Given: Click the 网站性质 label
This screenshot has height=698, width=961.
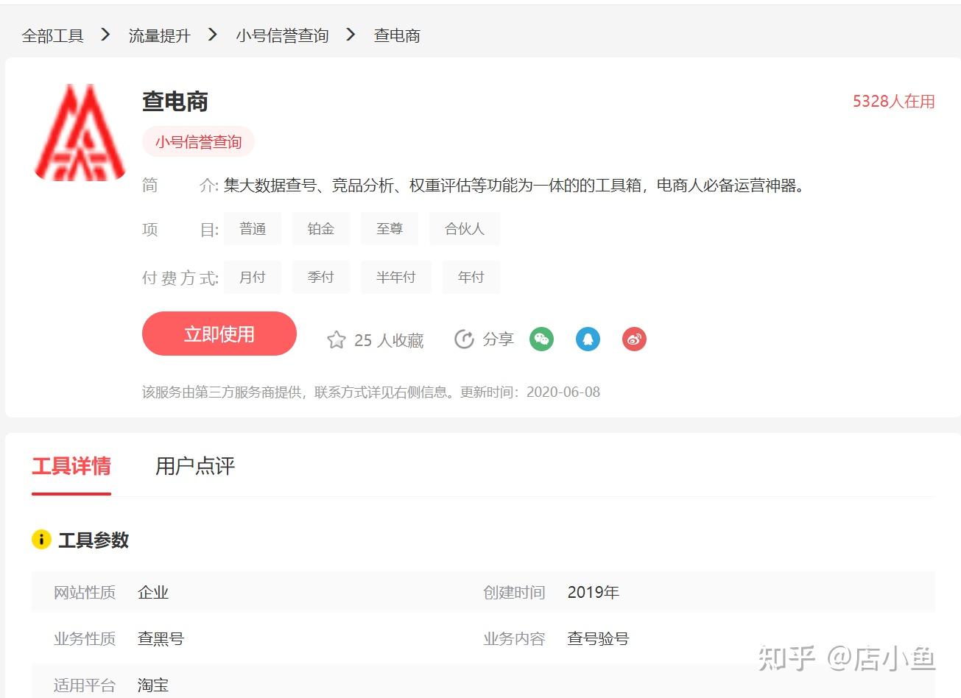Looking at the screenshot, I should (x=85, y=592).
